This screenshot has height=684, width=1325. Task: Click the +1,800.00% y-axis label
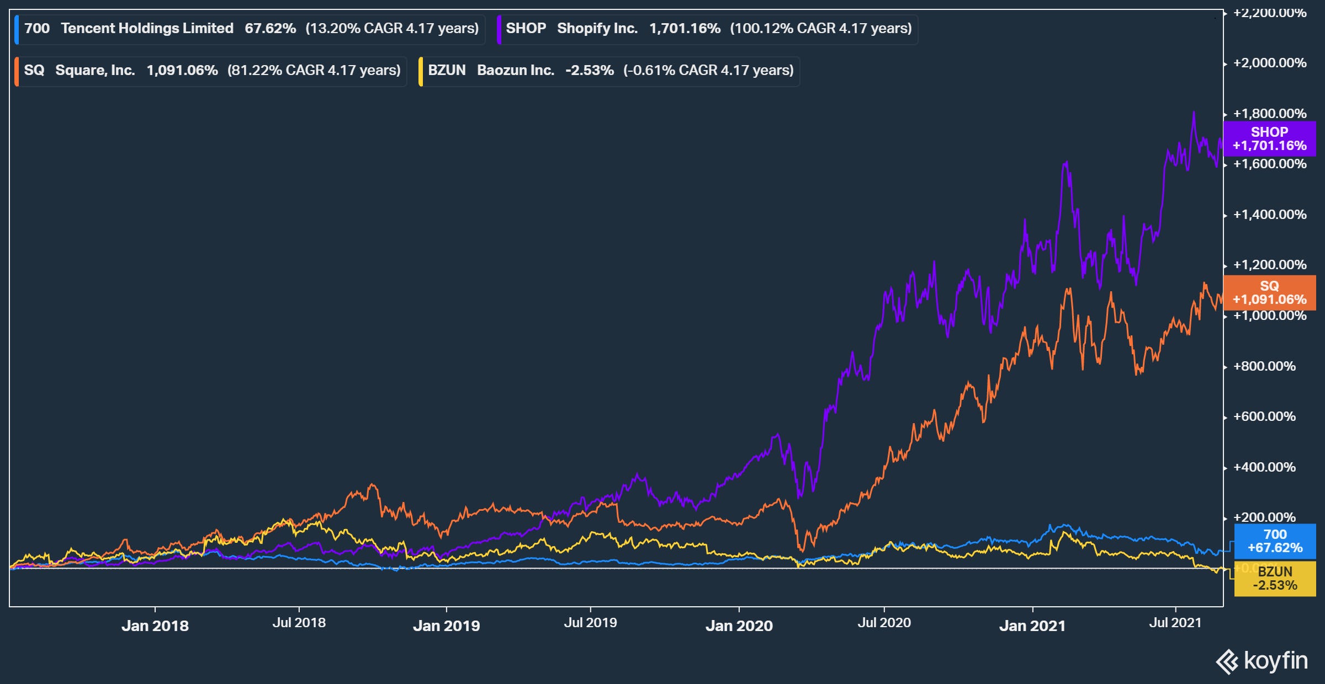1270,114
